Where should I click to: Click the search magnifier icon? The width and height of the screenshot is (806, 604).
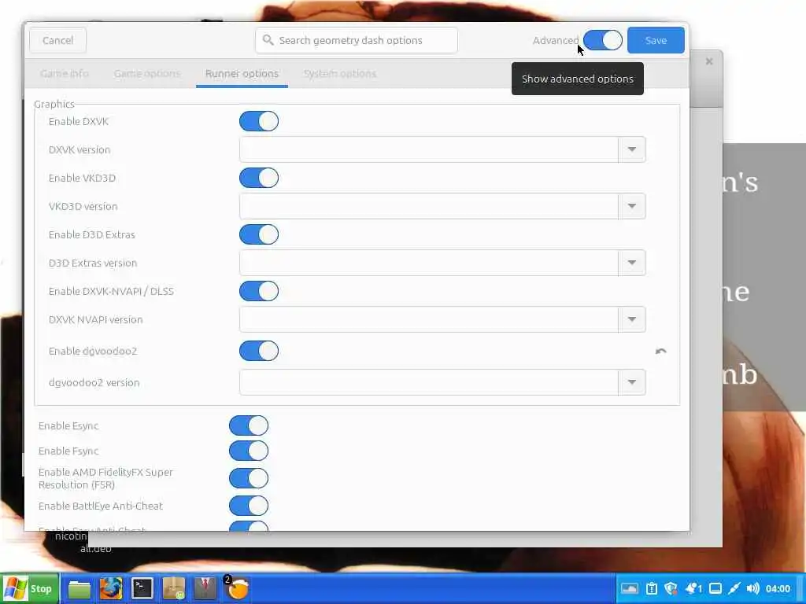click(x=268, y=40)
